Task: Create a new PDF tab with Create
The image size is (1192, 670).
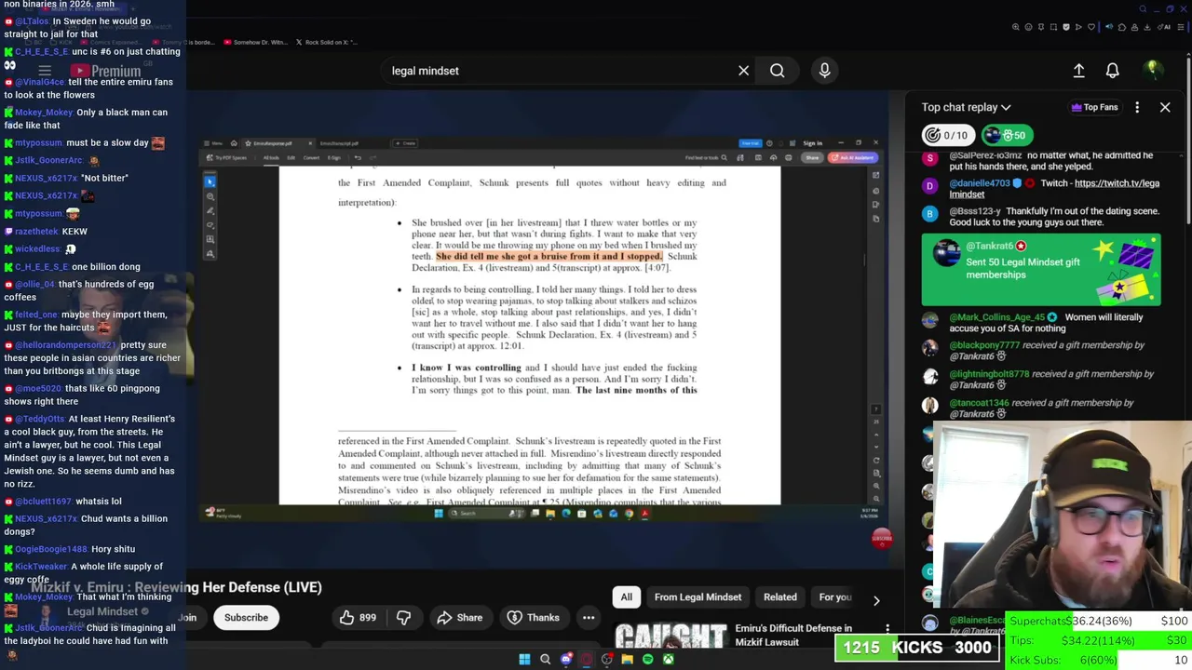Action: coord(404,143)
